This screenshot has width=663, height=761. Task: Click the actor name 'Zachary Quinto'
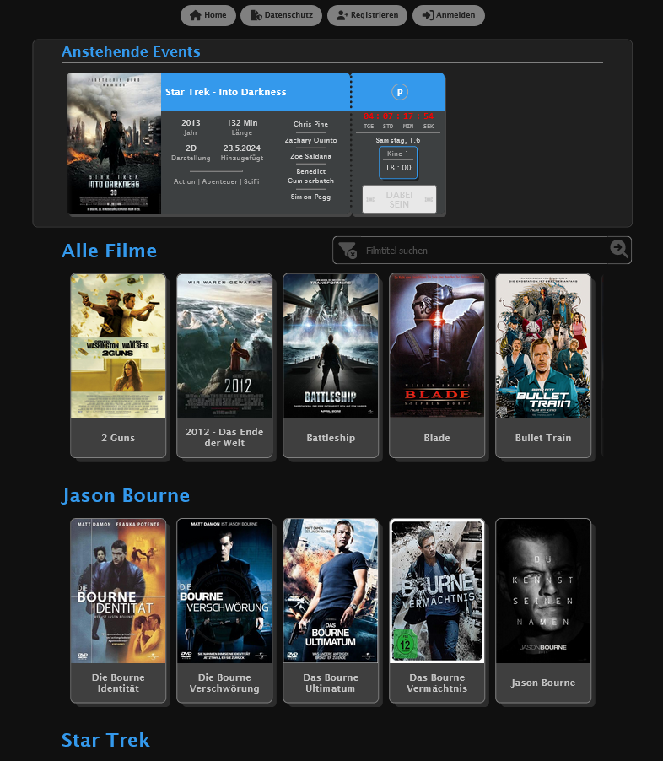click(x=310, y=140)
